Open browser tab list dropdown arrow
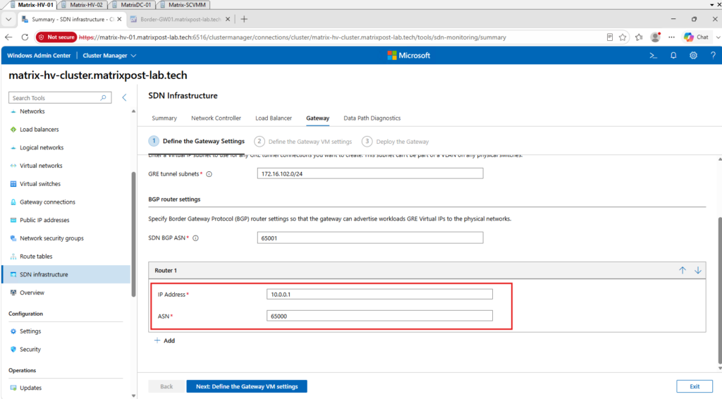The image size is (722, 399). tap(8, 19)
